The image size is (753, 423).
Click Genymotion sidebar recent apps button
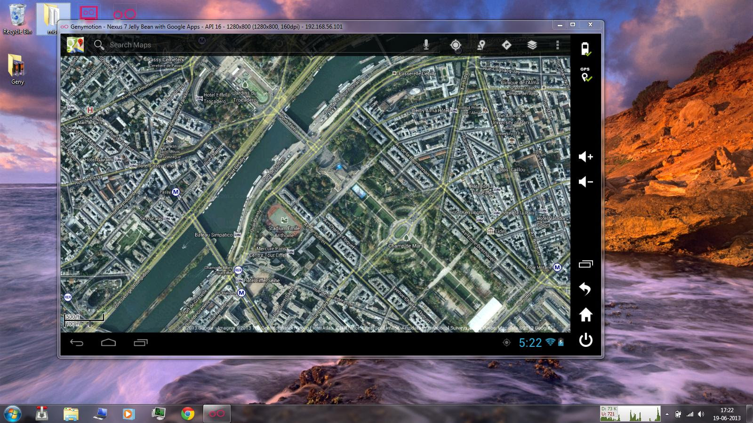pyautogui.click(x=585, y=264)
